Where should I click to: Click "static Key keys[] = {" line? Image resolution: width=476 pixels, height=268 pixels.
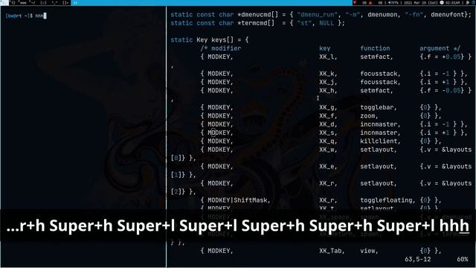(210, 39)
